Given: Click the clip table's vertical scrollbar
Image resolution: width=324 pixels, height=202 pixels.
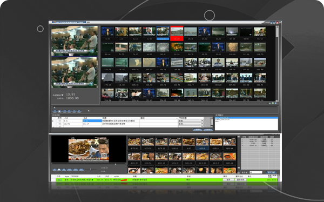Looking at the screenshot, I should (212, 122).
